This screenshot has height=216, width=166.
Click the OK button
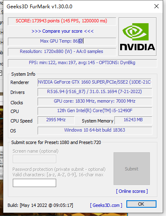click(x=141, y=204)
